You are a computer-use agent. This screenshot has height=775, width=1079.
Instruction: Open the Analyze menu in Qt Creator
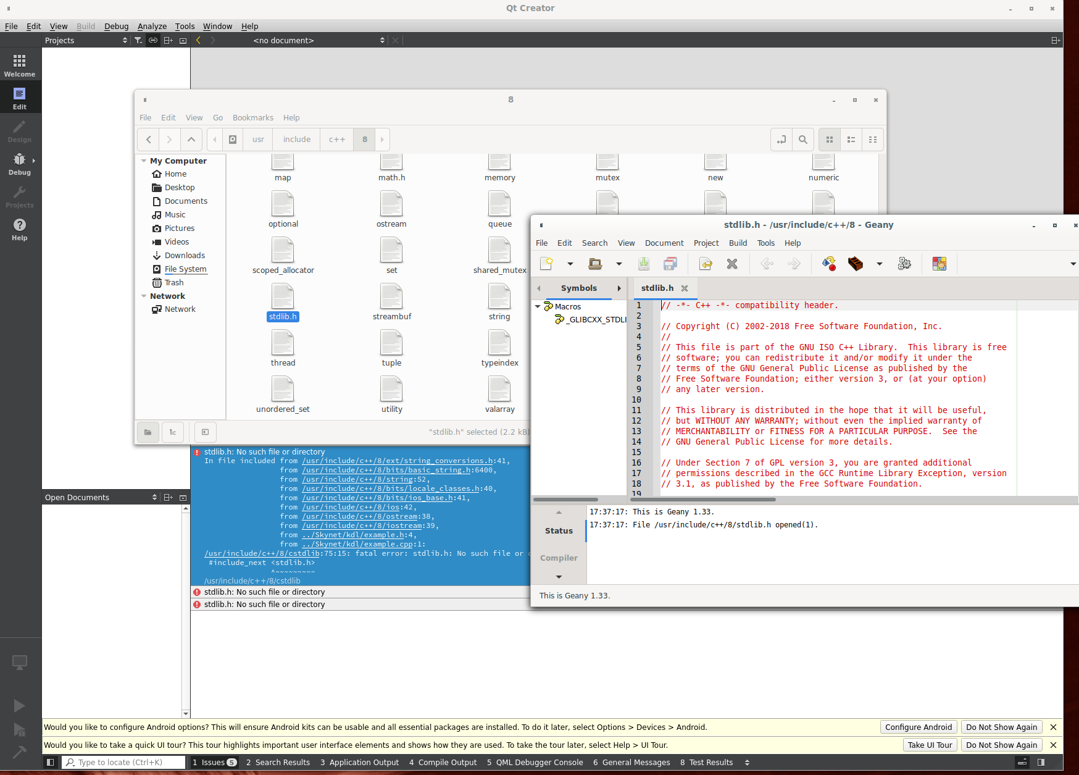152,27
